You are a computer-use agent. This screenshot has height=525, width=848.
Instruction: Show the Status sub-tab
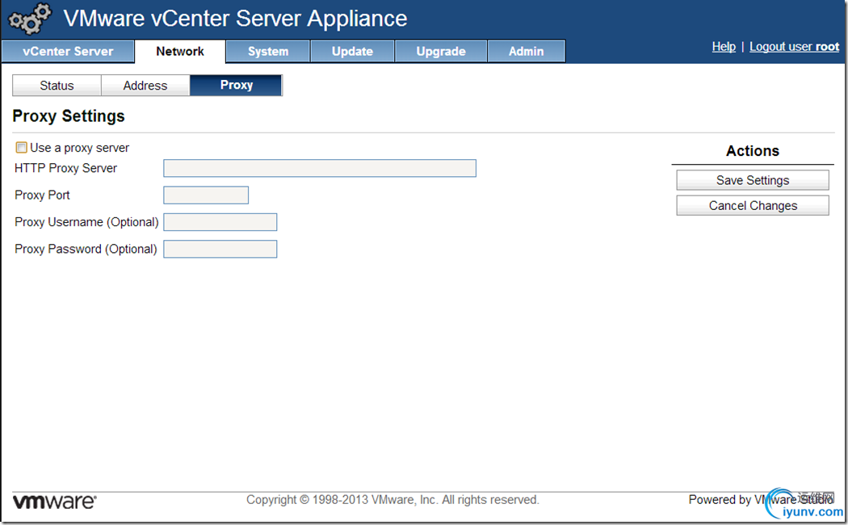57,86
